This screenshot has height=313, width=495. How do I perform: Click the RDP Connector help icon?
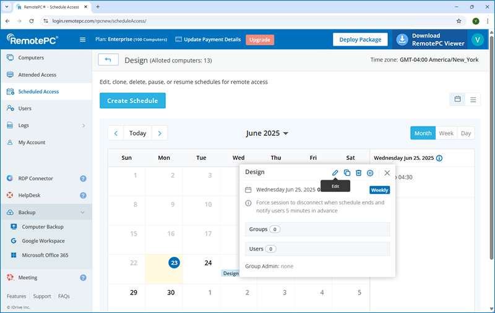click(83, 178)
